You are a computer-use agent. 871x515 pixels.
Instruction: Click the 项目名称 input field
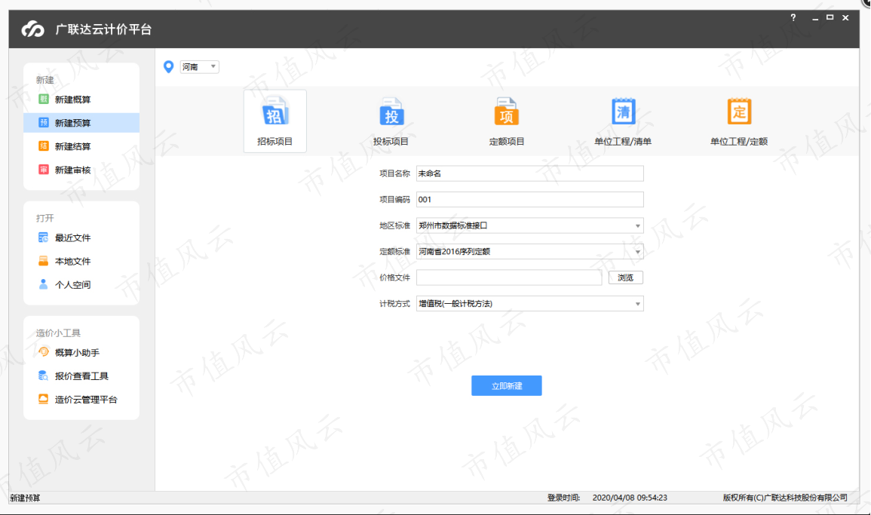(x=530, y=173)
